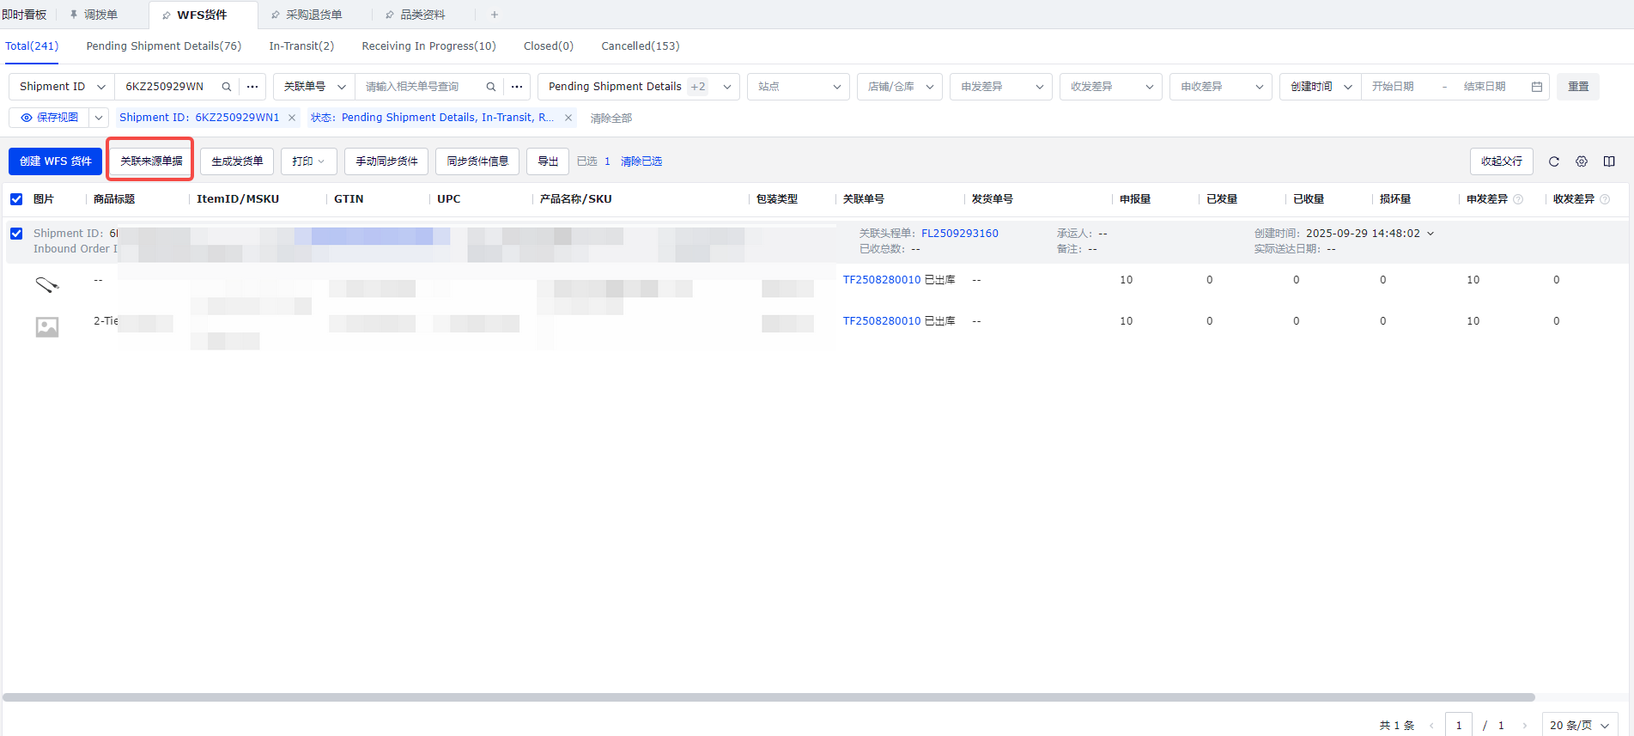
Task: Click the ellipsis icon beside Shipment ID search
Action: click(252, 87)
